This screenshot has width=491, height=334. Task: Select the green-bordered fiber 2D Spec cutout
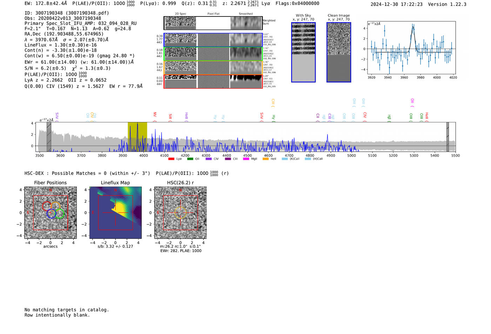click(181, 54)
